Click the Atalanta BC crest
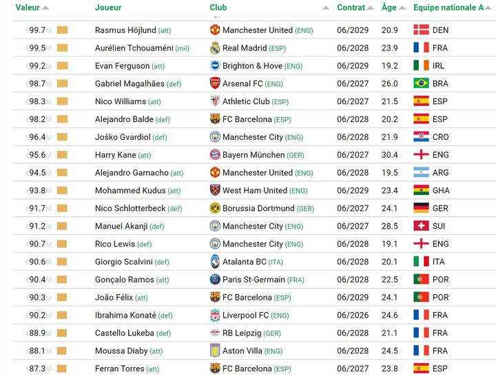 click(x=215, y=262)
